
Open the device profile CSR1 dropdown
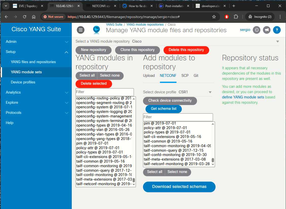pyautogui.click(x=177, y=92)
